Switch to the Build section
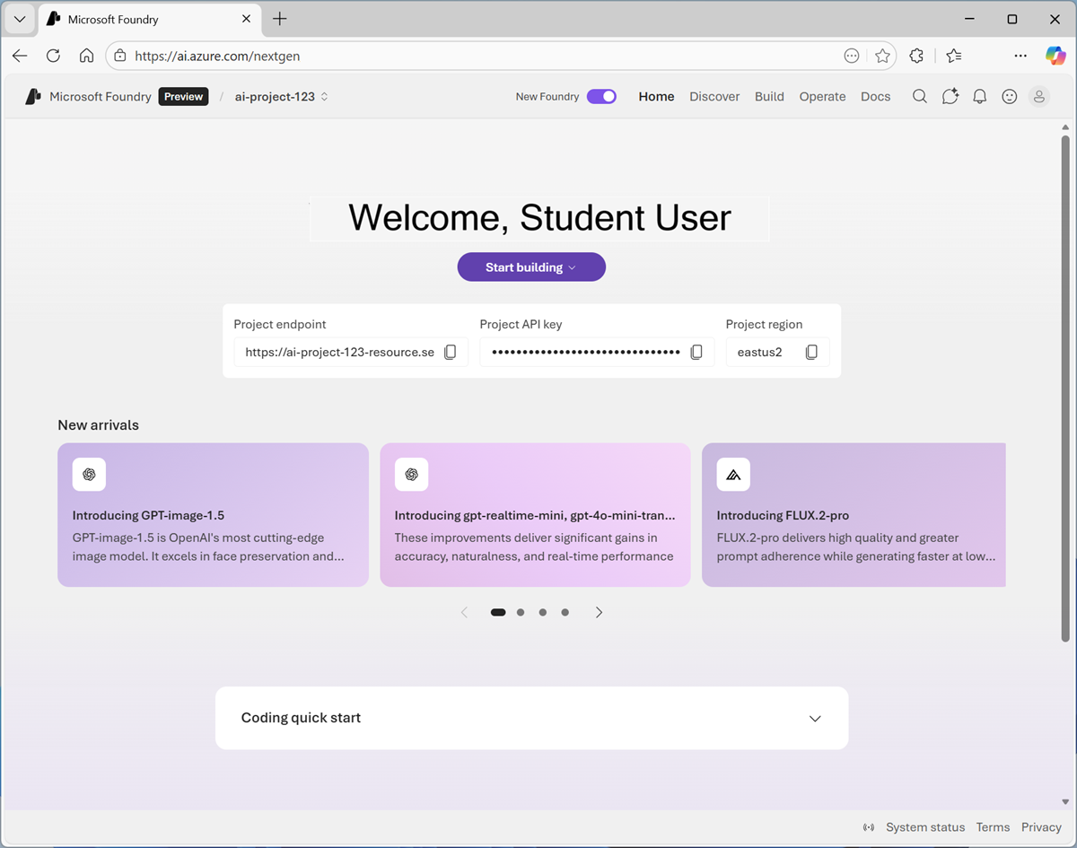Viewport: 1077px width, 848px height. pos(769,96)
